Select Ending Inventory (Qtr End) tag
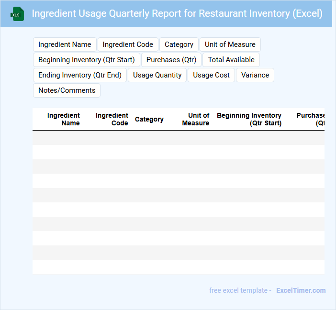 point(79,75)
